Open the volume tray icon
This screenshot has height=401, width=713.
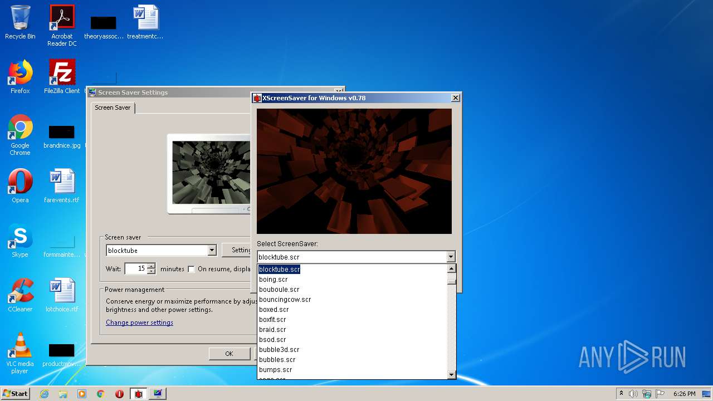pyautogui.click(x=633, y=394)
